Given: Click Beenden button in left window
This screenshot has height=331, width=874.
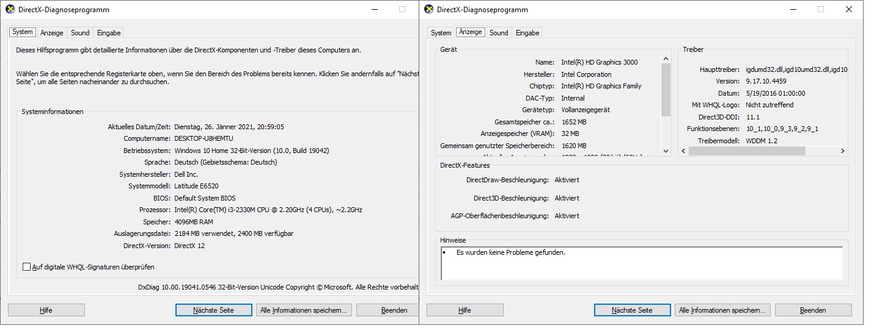Looking at the screenshot, I should (387, 310).
